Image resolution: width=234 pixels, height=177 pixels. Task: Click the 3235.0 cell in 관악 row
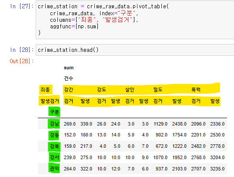(x=217, y=169)
